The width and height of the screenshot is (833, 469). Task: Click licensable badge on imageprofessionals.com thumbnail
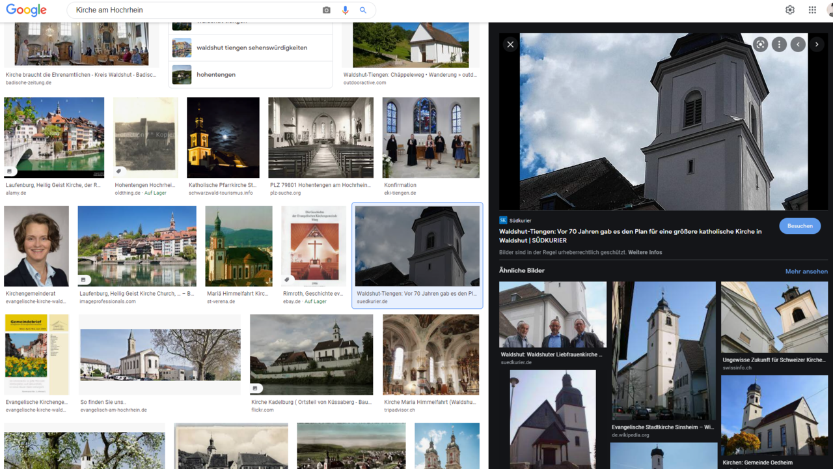(84, 280)
